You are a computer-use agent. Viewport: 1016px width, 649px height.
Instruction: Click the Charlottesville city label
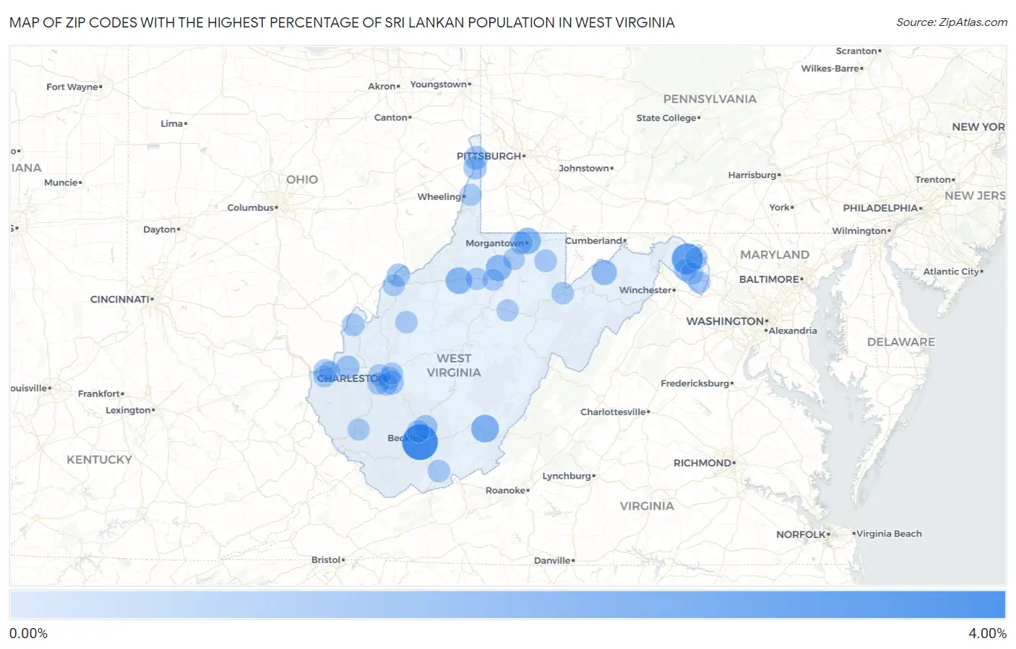[x=613, y=412]
